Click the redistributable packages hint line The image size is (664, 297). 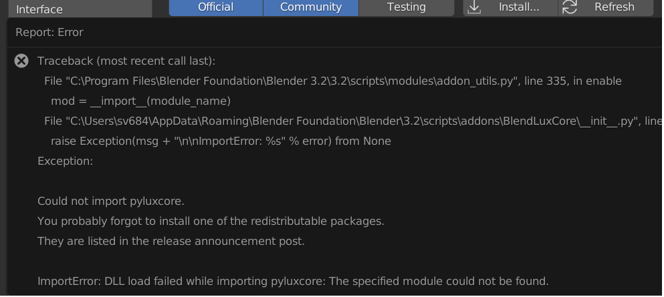[211, 222]
